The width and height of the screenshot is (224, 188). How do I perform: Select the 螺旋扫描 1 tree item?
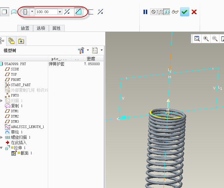(x=21, y=137)
